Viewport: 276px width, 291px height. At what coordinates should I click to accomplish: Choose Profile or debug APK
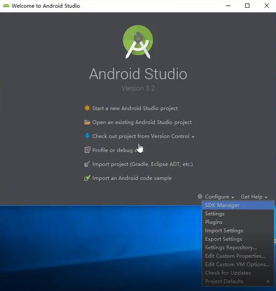pyautogui.click(x=118, y=150)
